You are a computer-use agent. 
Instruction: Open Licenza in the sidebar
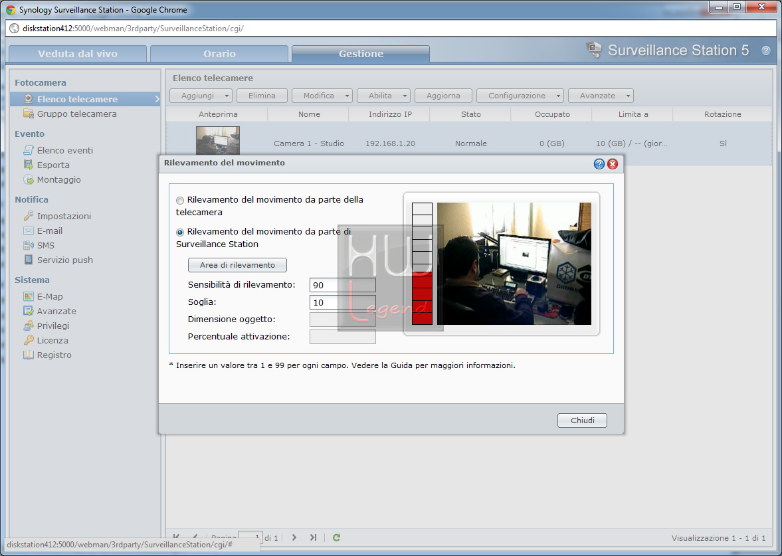pyautogui.click(x=52, y=340)
